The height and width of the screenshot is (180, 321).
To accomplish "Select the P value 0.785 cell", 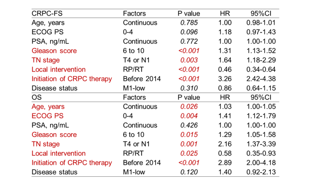I will click(189, 23).
